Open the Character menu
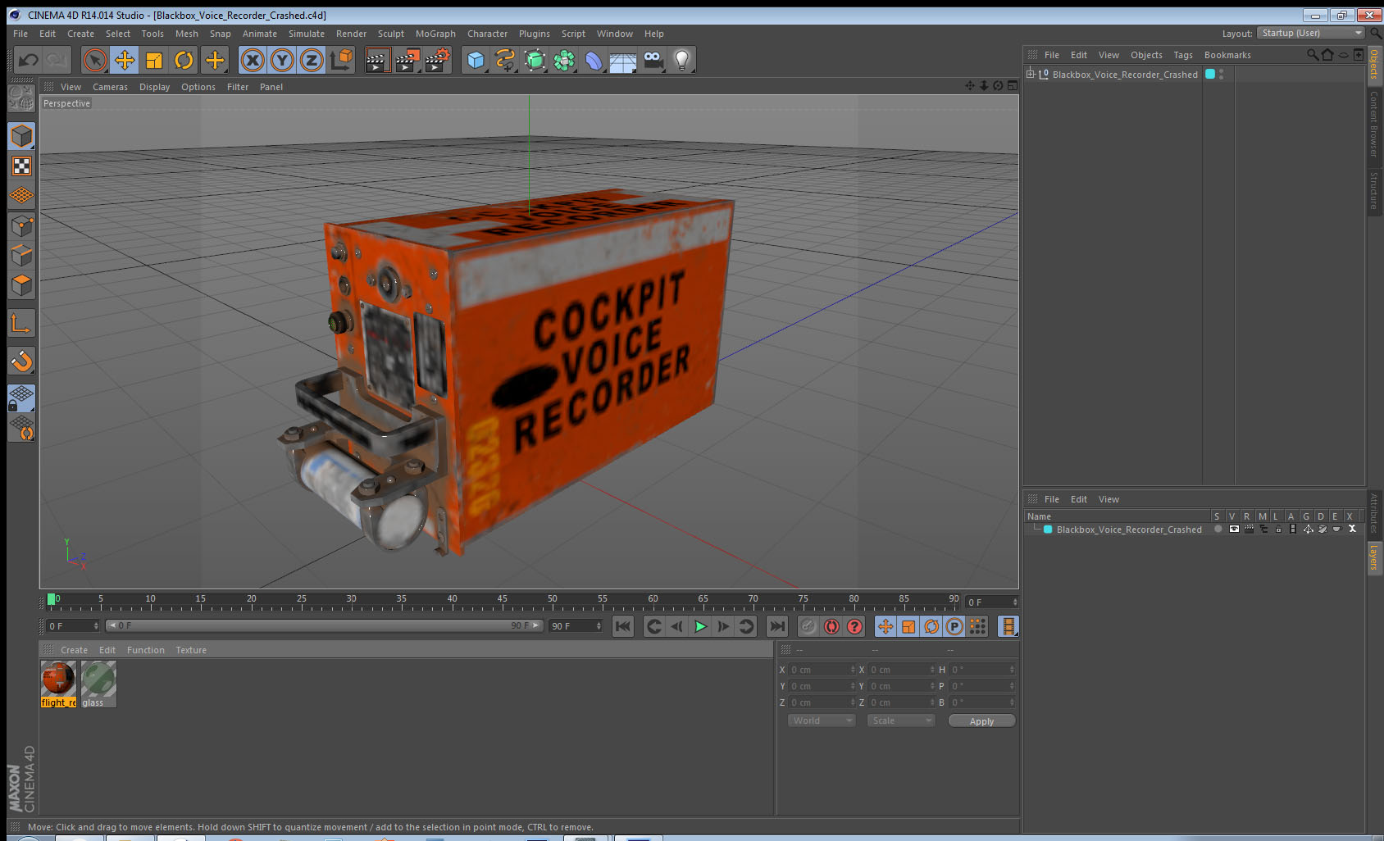 487,34
